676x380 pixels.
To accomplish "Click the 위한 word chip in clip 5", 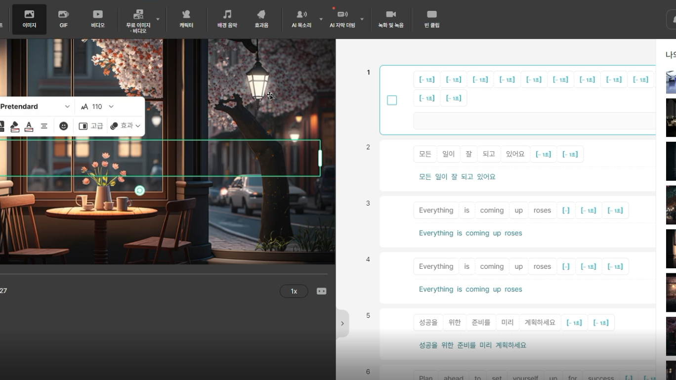I will click(455, 323).
